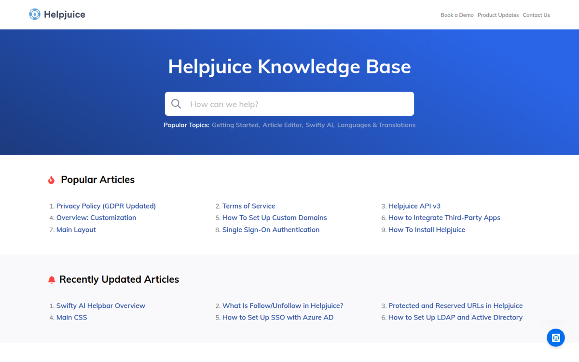Click the bell icon beside Recently Updated Articles

[52, 280]
